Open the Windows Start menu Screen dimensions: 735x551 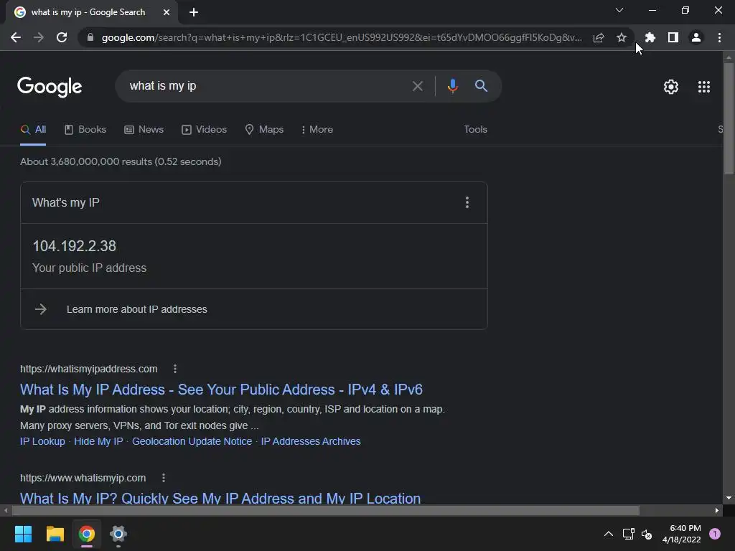23,534
